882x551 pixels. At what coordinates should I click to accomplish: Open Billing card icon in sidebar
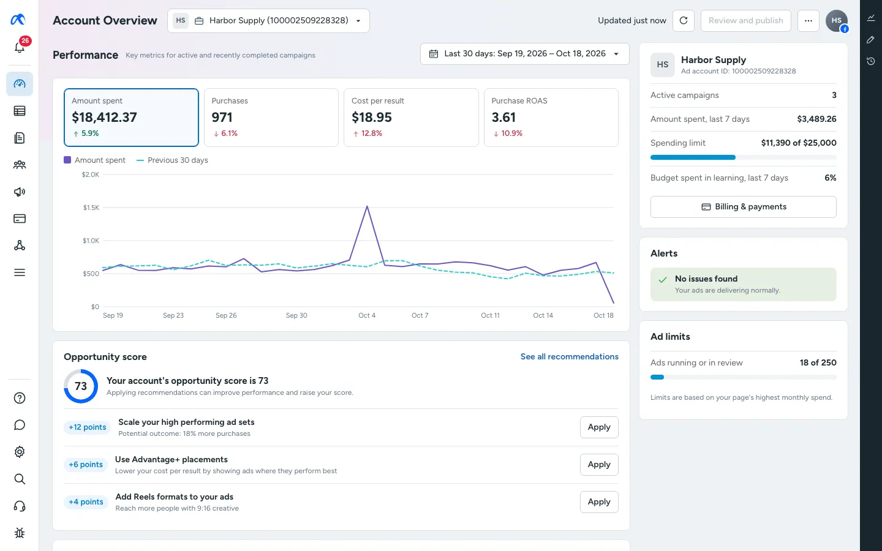pos(20,219)
